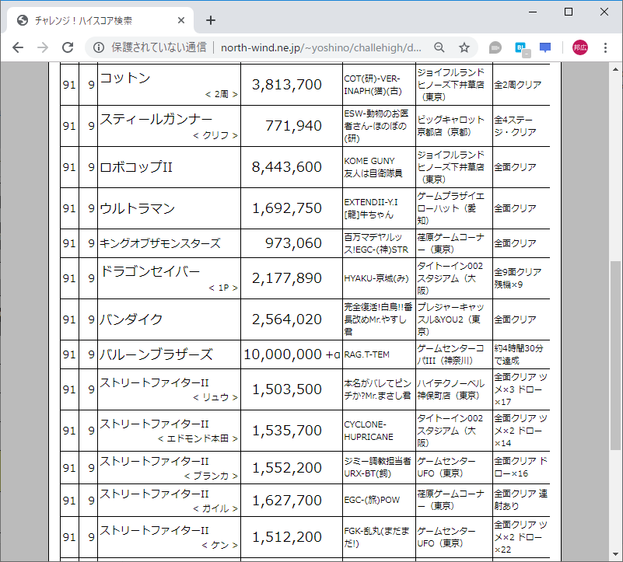Click the gray camera extension icon
This screenshot has height=562, width=623.
coord(495,47)
